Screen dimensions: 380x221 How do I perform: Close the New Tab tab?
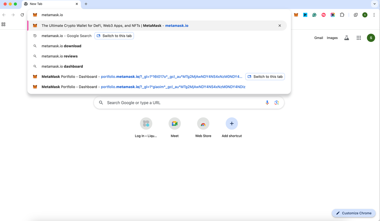tap(77, 4)
